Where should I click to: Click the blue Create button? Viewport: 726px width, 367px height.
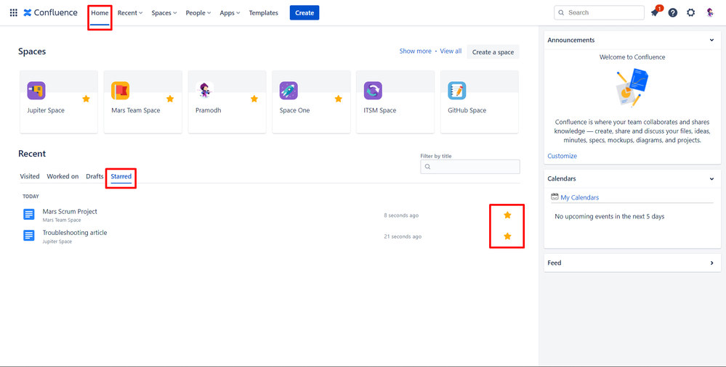(x=304, y=13)
